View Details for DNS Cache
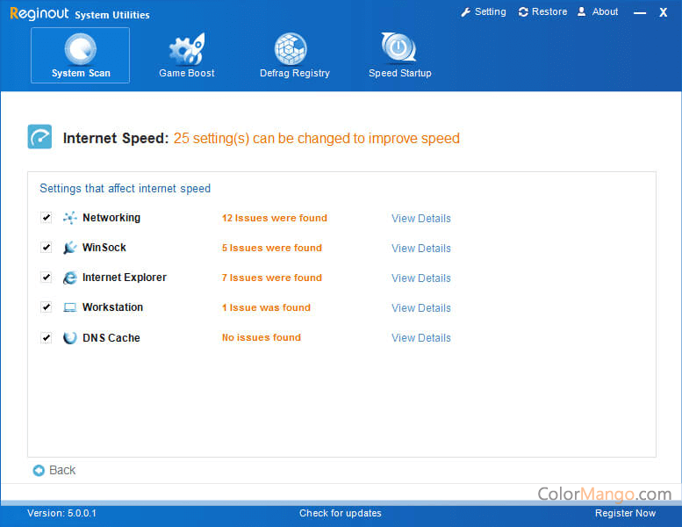Image resolution: width=682 pixels, height=527 pixels. point(421,338)
